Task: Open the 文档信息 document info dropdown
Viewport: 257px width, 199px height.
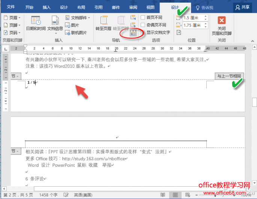Action: (55, 25)
